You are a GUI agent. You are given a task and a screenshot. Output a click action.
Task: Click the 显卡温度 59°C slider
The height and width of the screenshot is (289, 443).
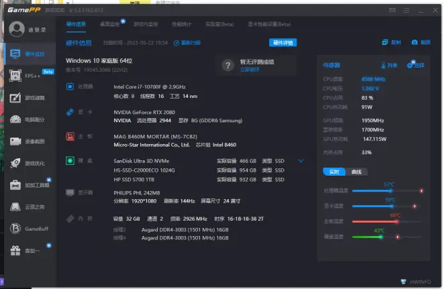[x=387, y=206]
